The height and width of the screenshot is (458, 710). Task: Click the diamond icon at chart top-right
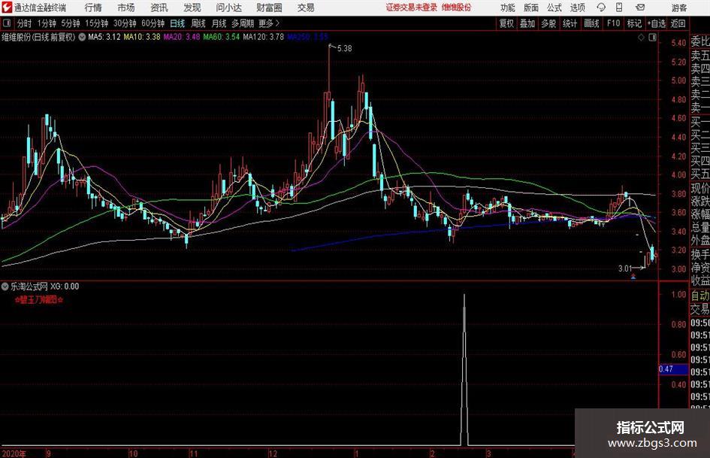[x=641, y=38]
